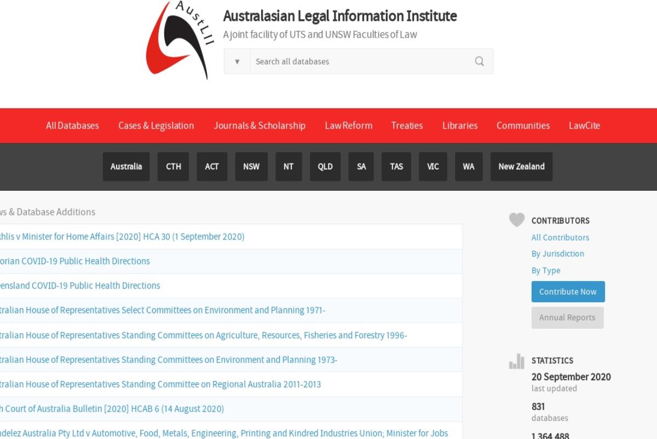Select the CTH jurisdiction button
Screen dimensions: 657x439
[x=174, y=166]
